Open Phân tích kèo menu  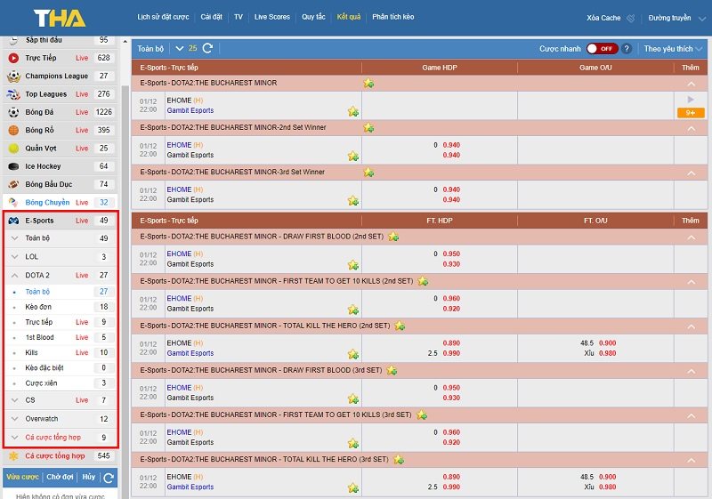tap(392, 17)
